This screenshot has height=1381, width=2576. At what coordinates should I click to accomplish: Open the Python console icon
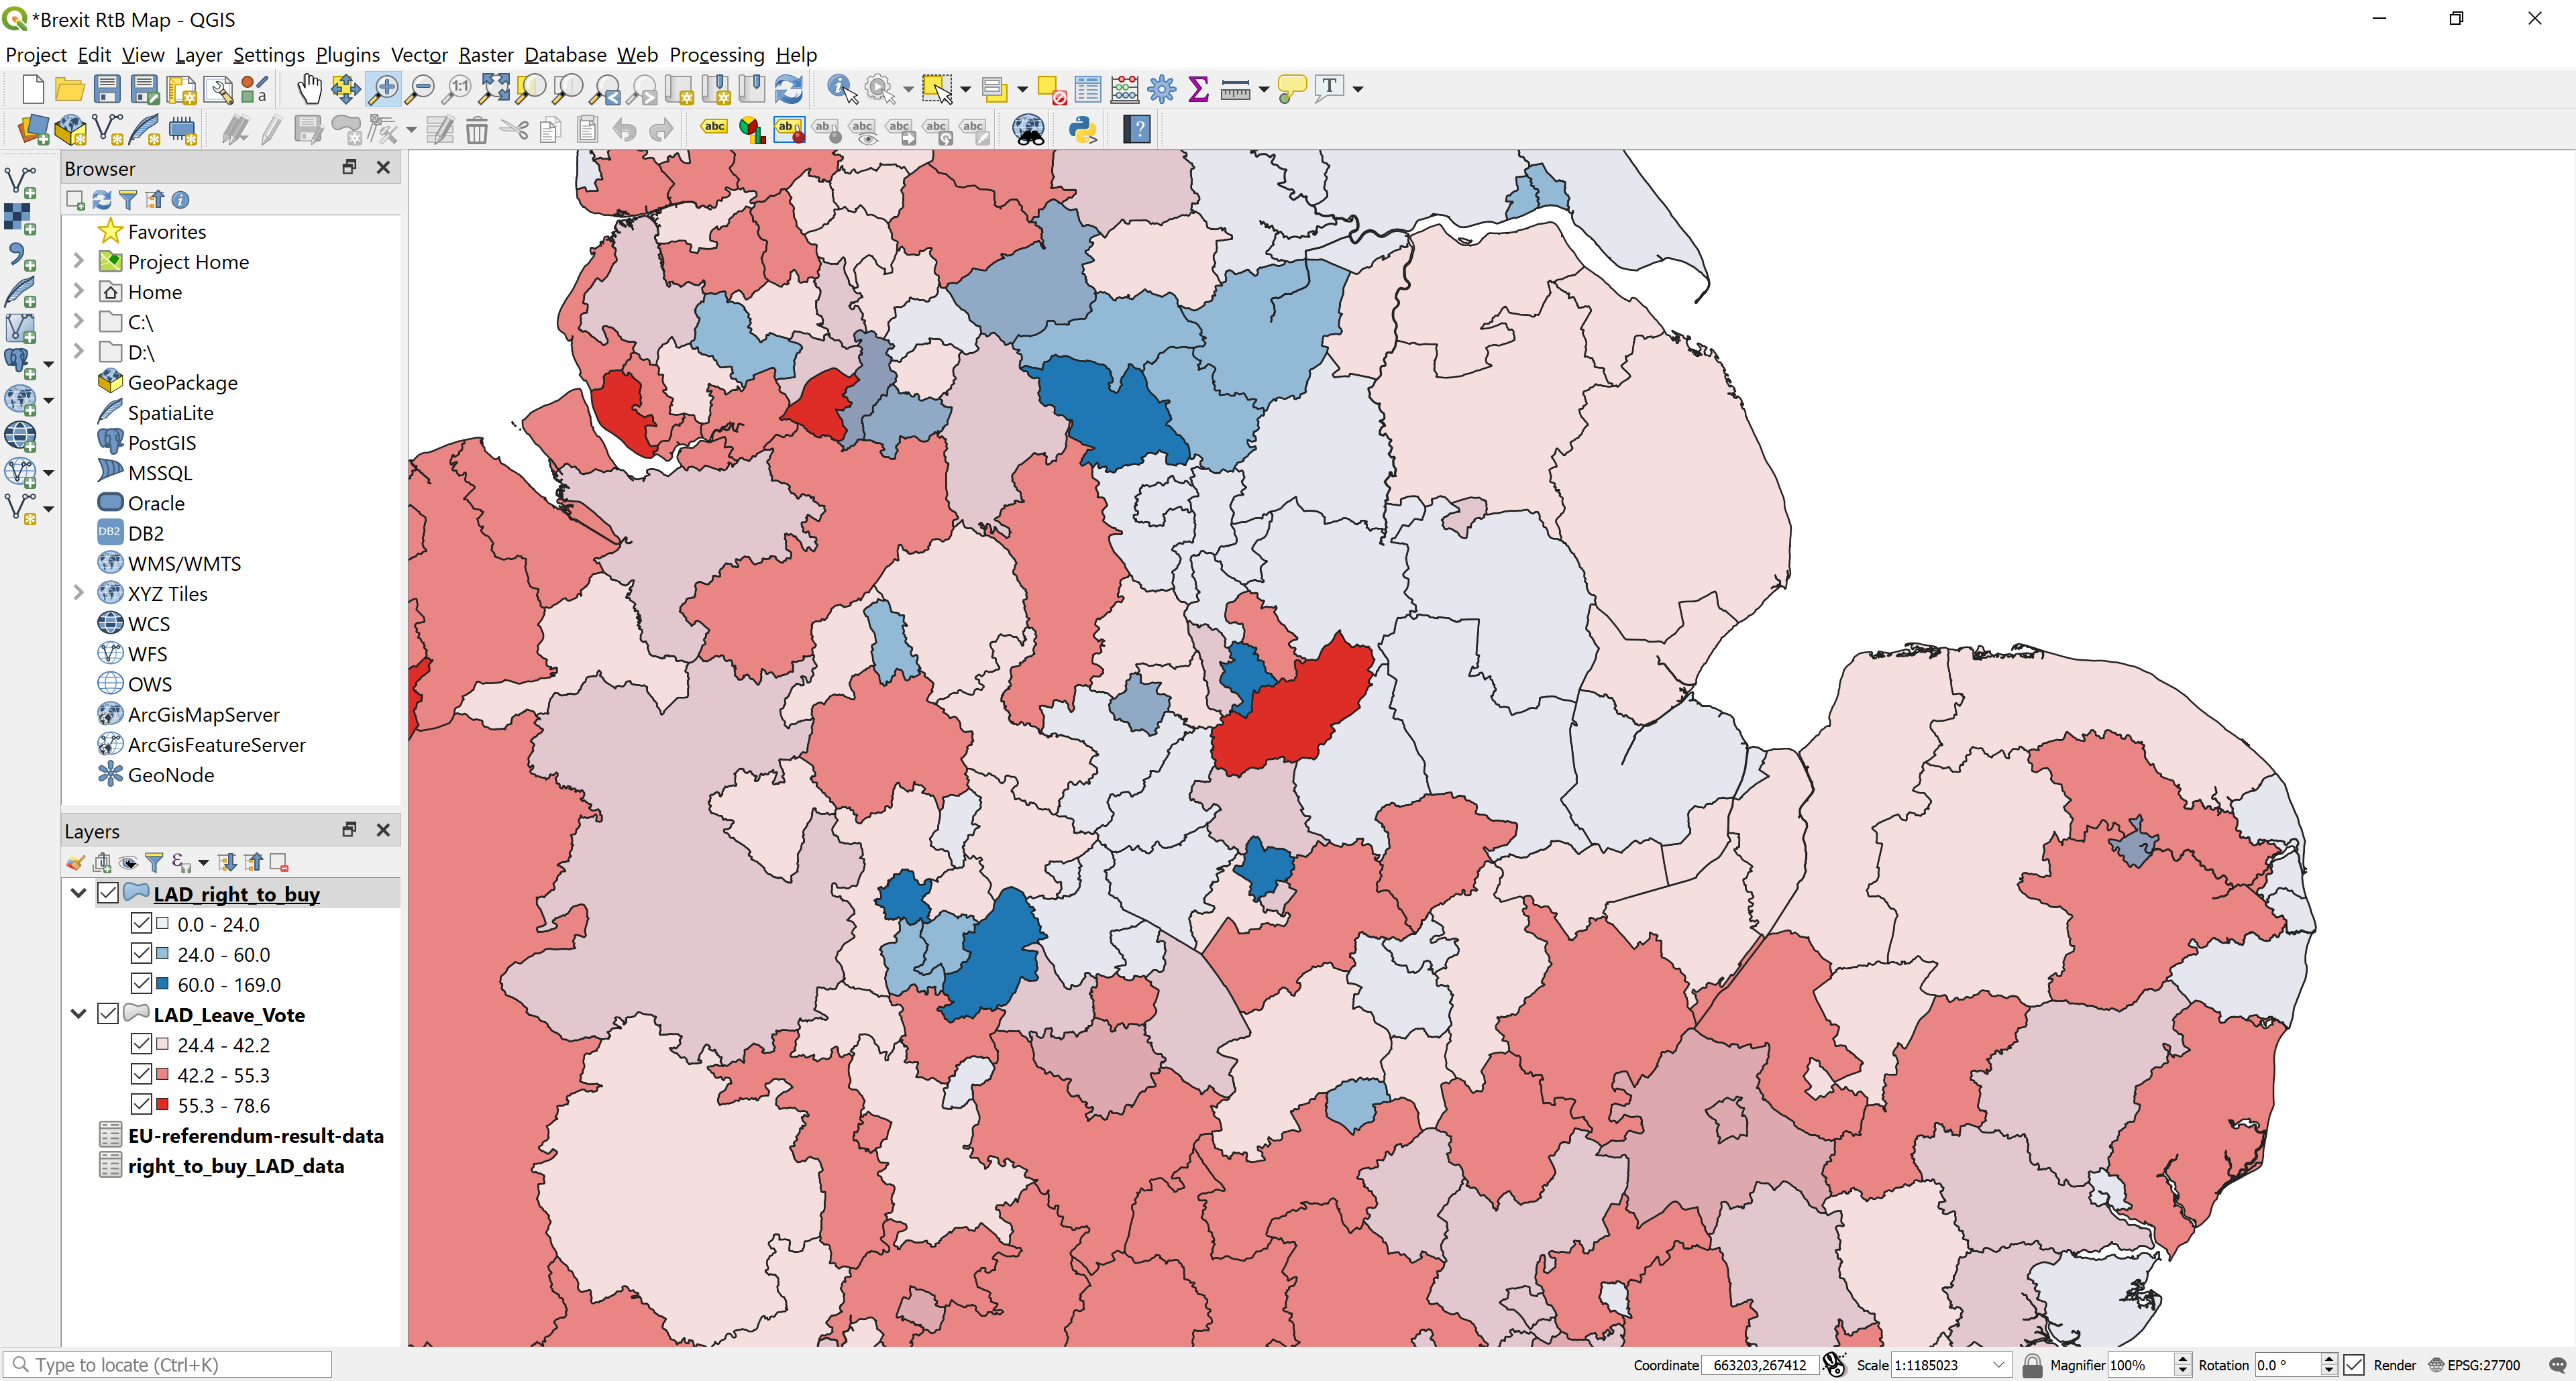[1082, 129]
